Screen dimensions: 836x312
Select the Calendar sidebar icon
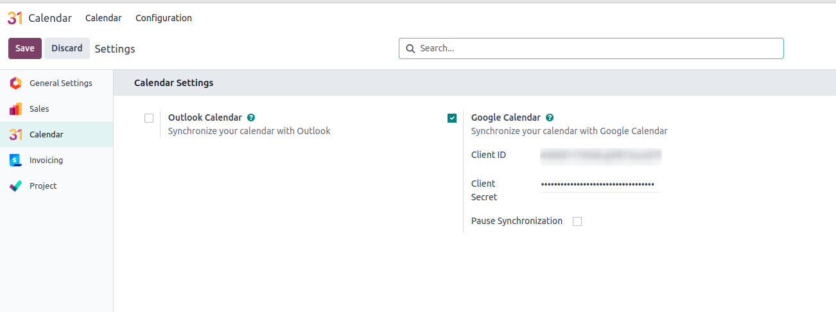click(x=16, y=135)
